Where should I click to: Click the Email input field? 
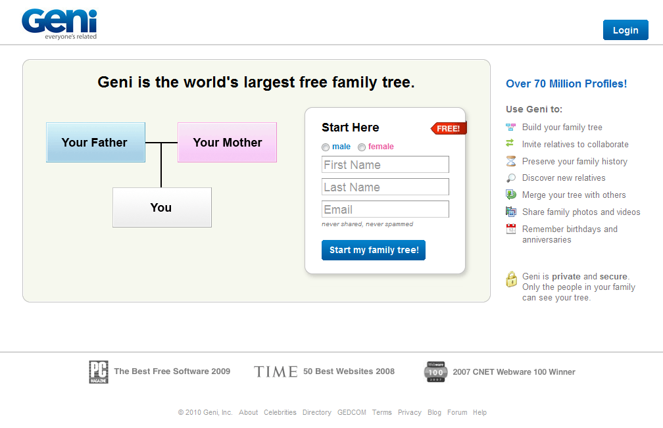point(385,209)
